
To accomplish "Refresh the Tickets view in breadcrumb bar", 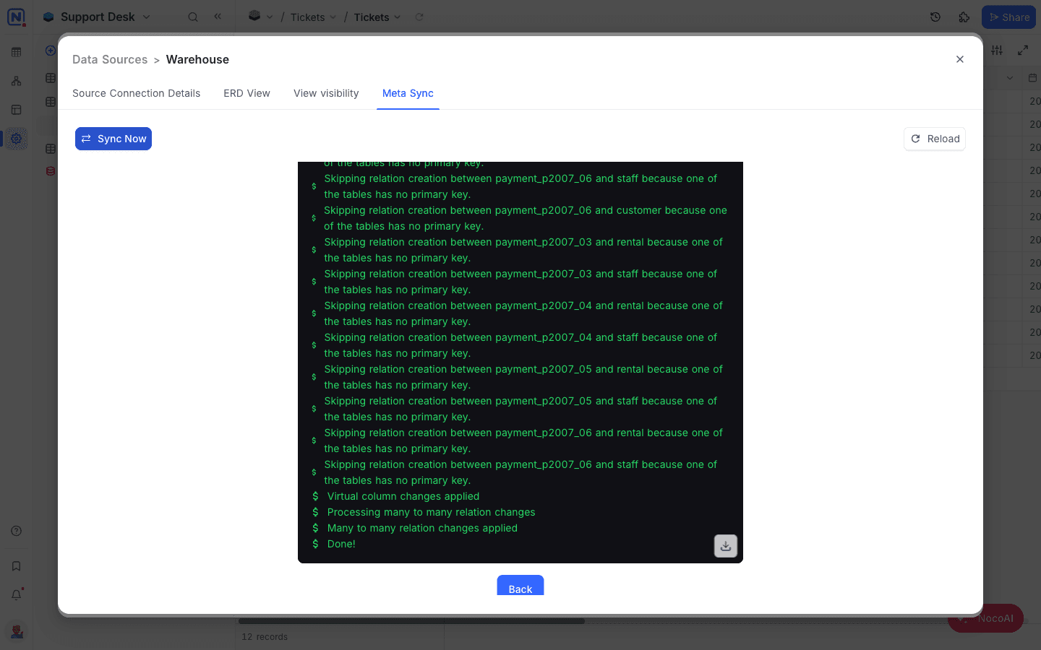I will click(x=419, y=17).
